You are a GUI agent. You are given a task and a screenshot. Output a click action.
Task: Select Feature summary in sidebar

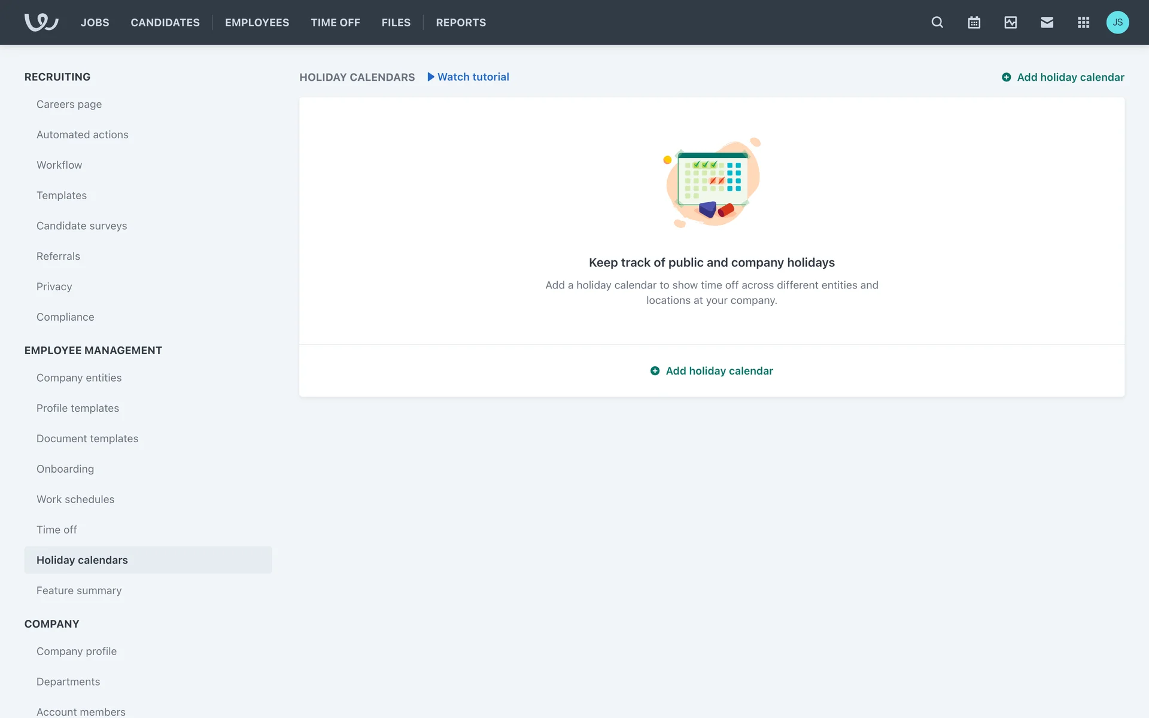[79, 591]
